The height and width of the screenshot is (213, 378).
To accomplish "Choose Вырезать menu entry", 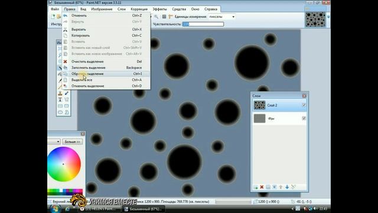I will coord(106,30).
